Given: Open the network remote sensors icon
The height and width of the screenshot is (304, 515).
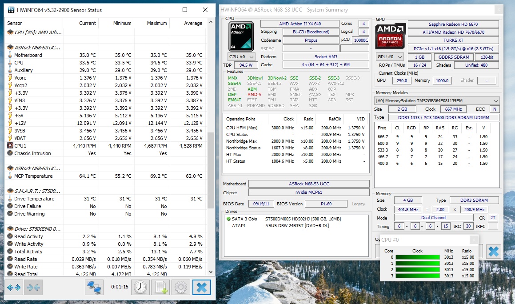Looking at the screenshot, I should 94,288.
